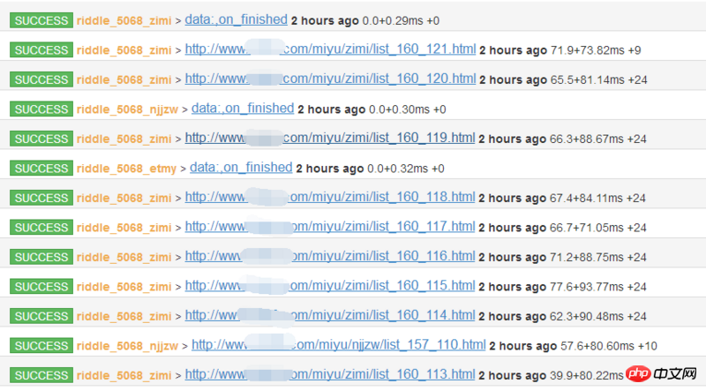Select riddle_5068_njjzw project beside list_157_110 link
The height and width of the screenshot is (391, 706).
(x=127, y=346)
